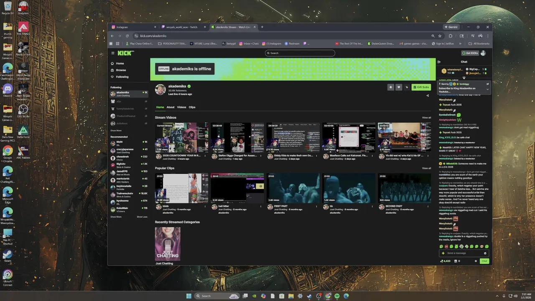Open Chrome three-dot menu
535x301 pixels.
[x=487, y=36]
